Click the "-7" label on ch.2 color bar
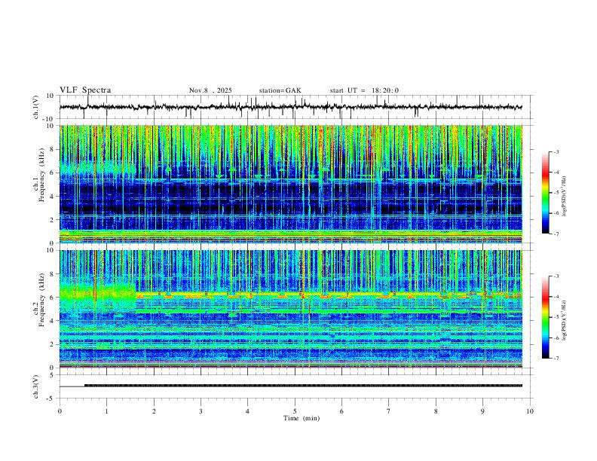 tap(556, 359)
